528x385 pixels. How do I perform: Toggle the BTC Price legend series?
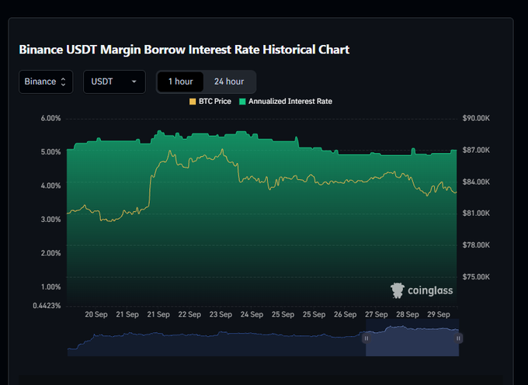tap(210, 102)
